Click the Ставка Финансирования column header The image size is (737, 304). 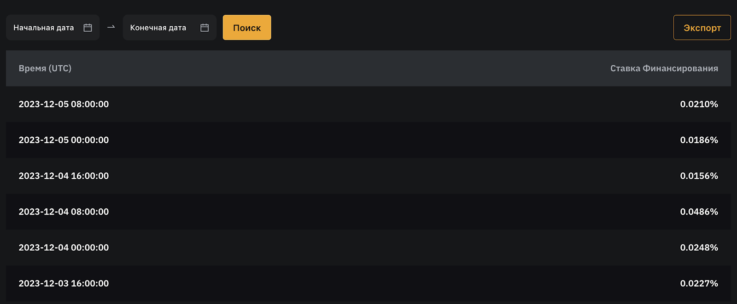[x=664, y=68]
